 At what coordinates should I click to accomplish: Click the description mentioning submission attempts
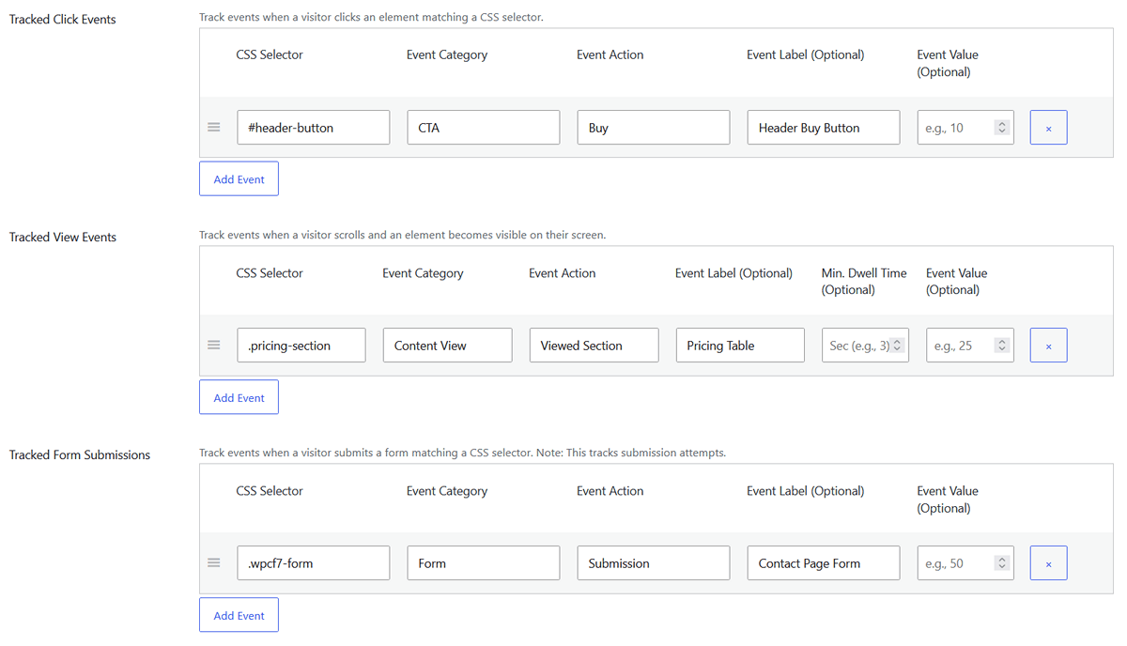462,453
